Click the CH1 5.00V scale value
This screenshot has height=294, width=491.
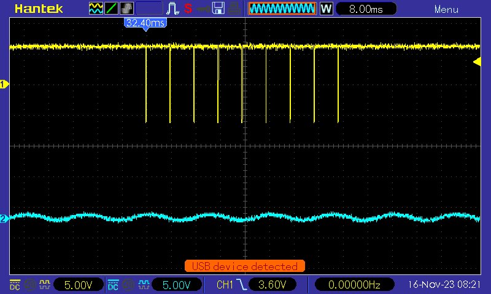click(x=79, y=285)
